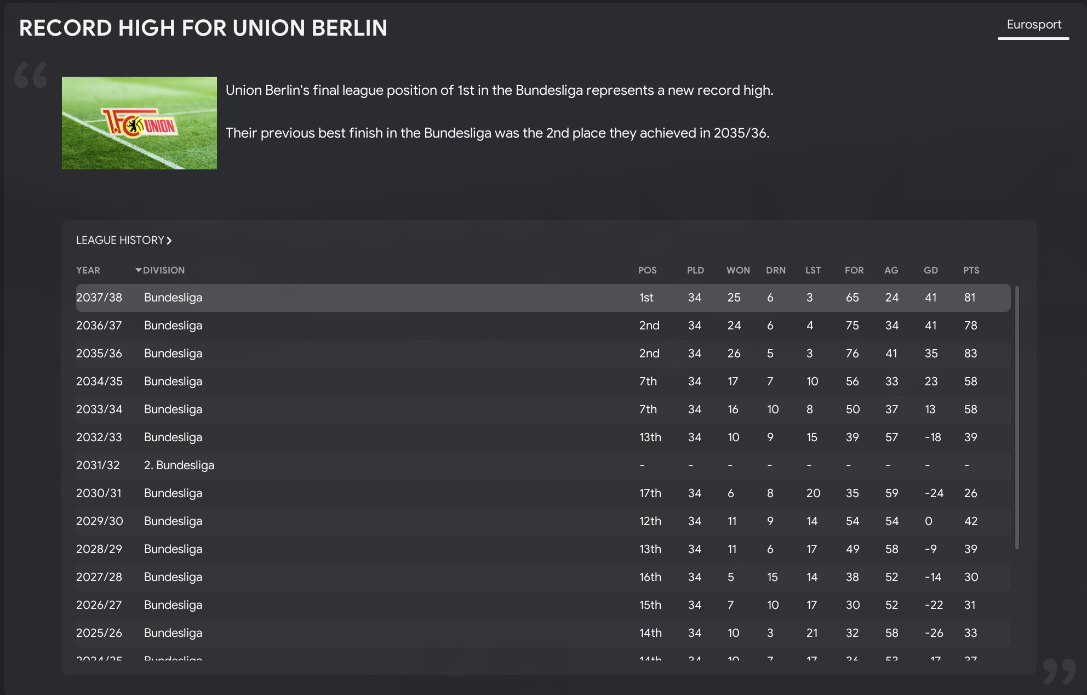This screenshot has width=1087, height=695.
Task: Sort table by Year column header
Action: pos(88,270)
